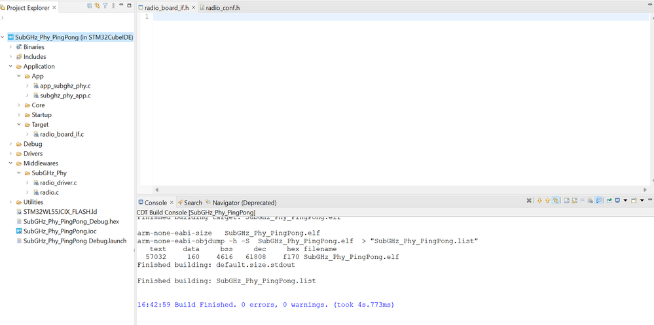Select radio_board_if.c in Target
The height and width of the screenshot is (325, 654).
click(x=62, y=134)
